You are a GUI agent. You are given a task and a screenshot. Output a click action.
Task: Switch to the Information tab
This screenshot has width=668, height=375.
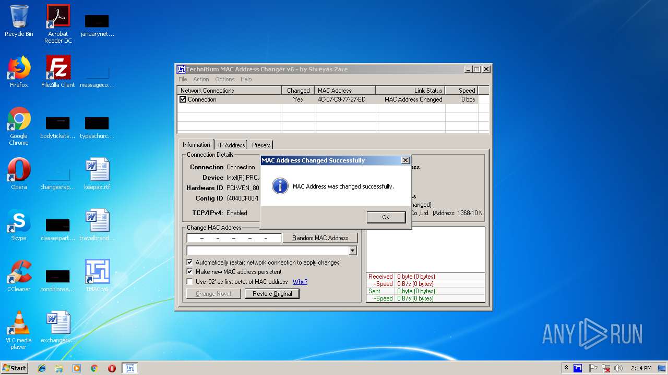[196, 145]
